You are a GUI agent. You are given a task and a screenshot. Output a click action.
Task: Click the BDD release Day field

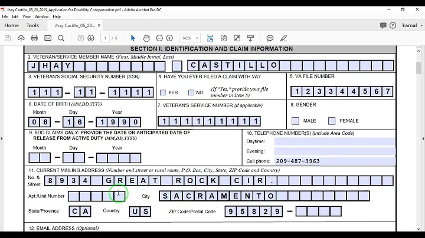[73, 158]
